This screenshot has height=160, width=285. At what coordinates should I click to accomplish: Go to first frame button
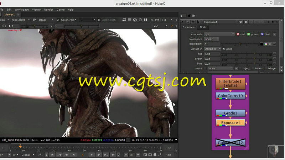[x=52, y=155]
